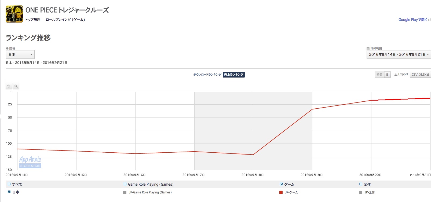Image resolution: width=431 pixels, height=202 pixels.
Task: Open the date range dropdown
Action: [399, 54]
